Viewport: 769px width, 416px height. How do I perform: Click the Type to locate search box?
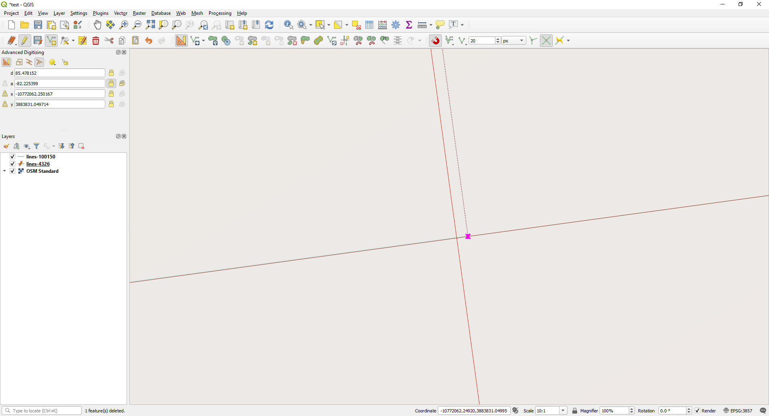pos(42,411)
